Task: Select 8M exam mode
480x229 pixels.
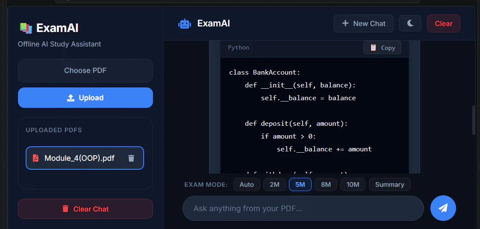Action: click(326, 184)
